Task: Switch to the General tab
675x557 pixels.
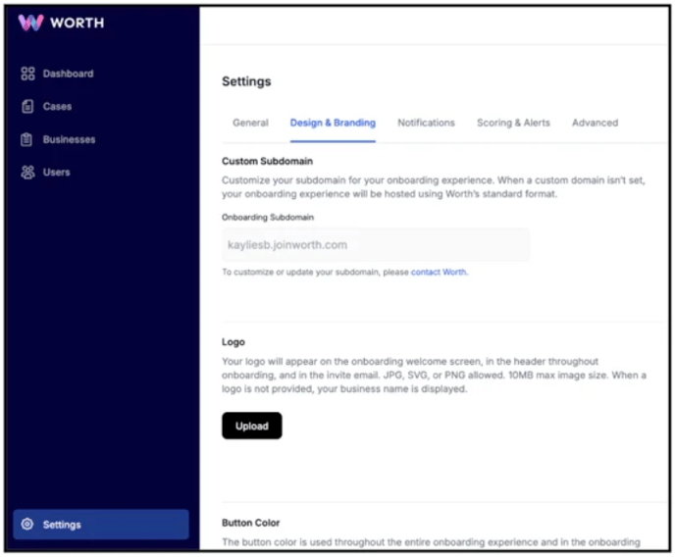Action: coord(250,124)
